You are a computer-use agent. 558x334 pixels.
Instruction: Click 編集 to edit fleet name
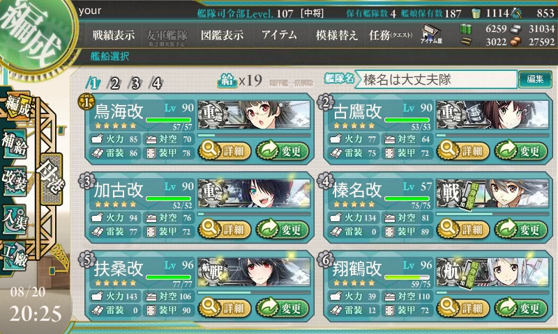[x=535, y=79]
